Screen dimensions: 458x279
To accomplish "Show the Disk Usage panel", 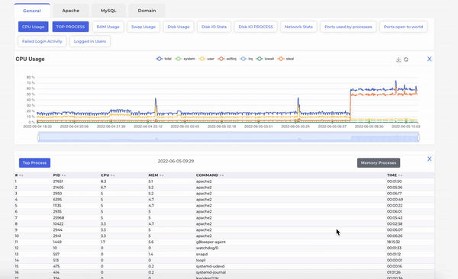I will pyautogui.click(x=179, y=27).
